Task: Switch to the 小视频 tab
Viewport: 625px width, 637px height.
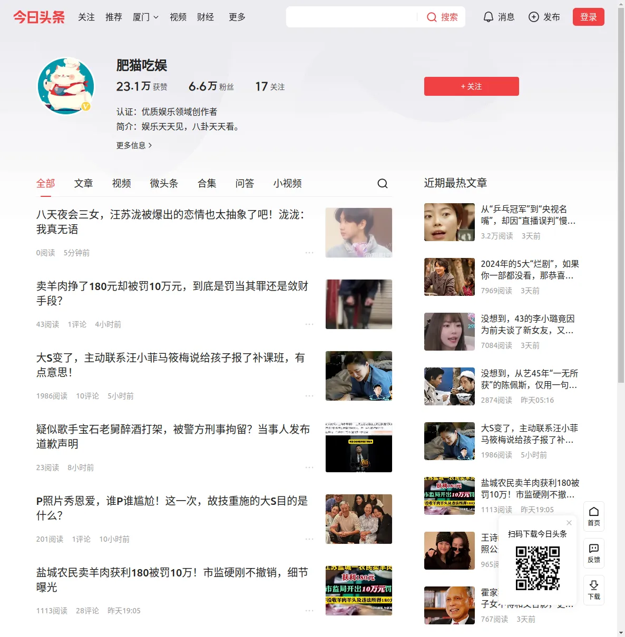Action: click(x=288, y=183)
